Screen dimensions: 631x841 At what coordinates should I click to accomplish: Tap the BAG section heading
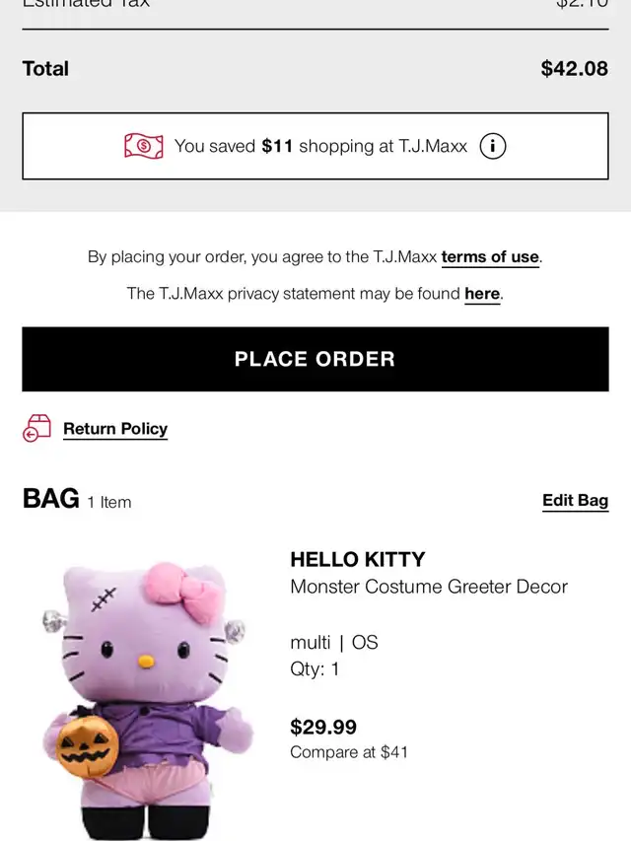(51, 500)
